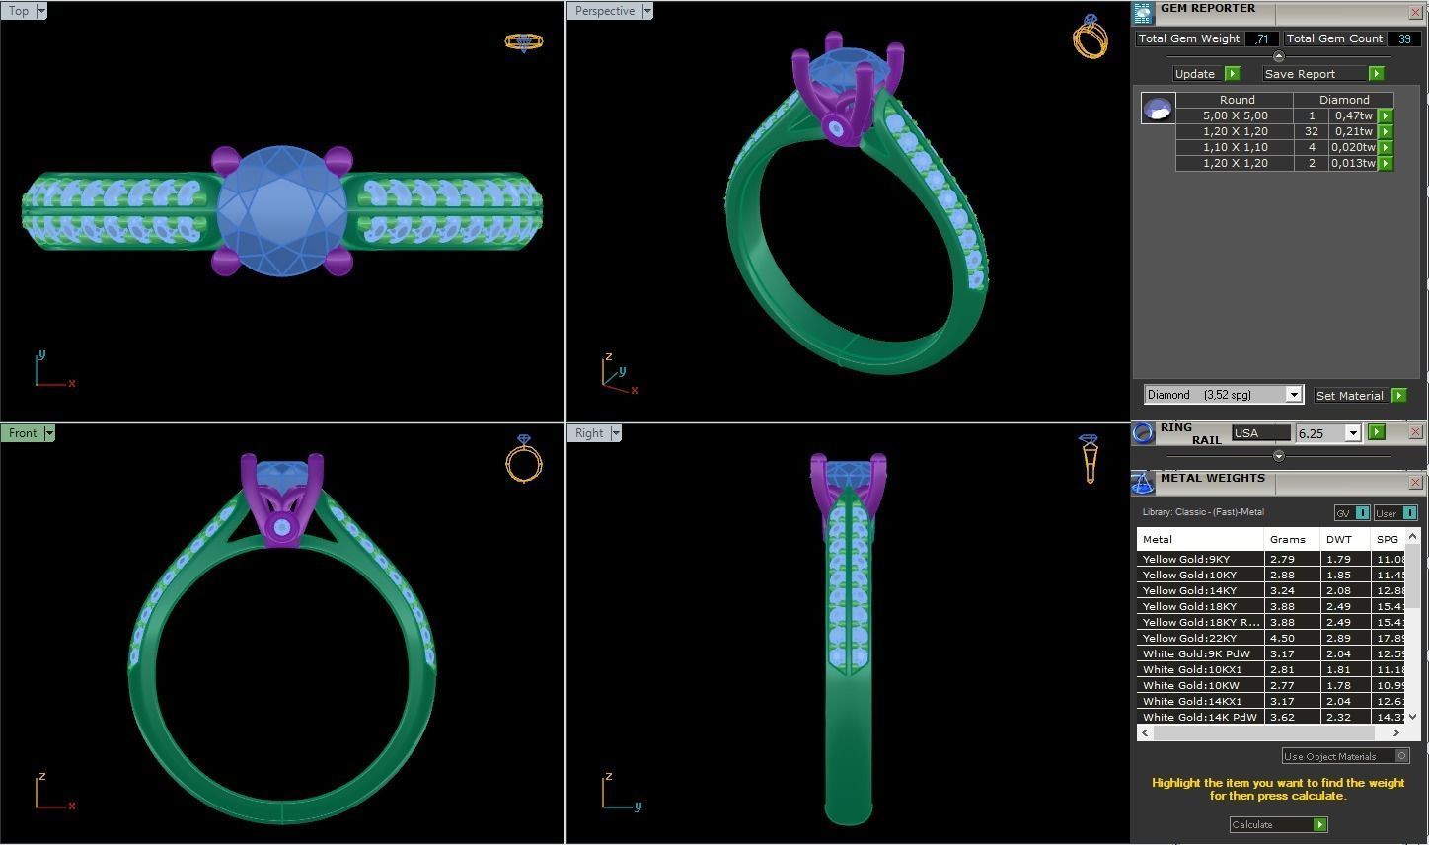Select the White Gold:10KW row
The height and width of the screenshot is (845, 1429).
click(1271, 685)
